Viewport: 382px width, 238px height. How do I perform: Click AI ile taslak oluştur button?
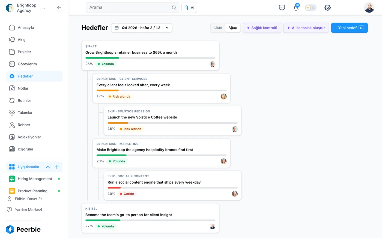(x=306, y=28)
